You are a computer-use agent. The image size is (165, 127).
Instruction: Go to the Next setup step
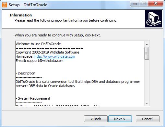(120, 119)
